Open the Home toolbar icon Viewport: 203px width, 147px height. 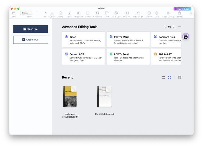60,13
